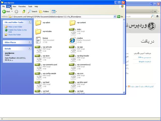Click the WordPress logo in the browser page
161x121 pixels.
point(151,26)
